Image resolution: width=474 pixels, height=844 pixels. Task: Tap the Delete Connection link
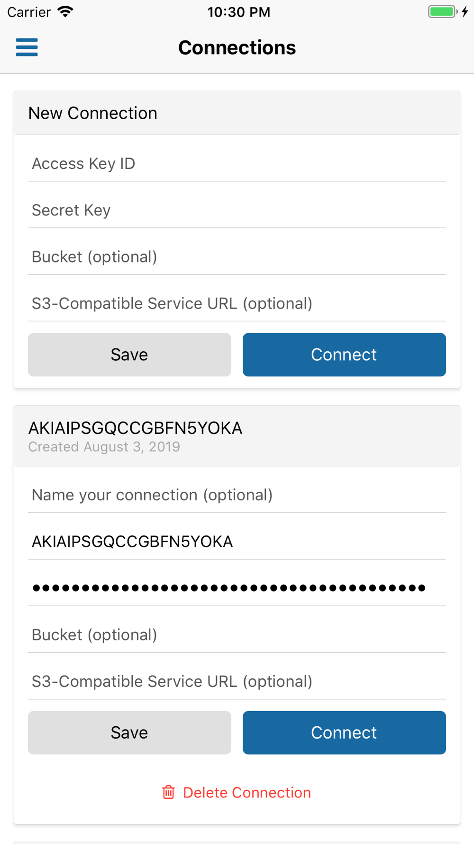pyautogui.click(x=246, y=792)
